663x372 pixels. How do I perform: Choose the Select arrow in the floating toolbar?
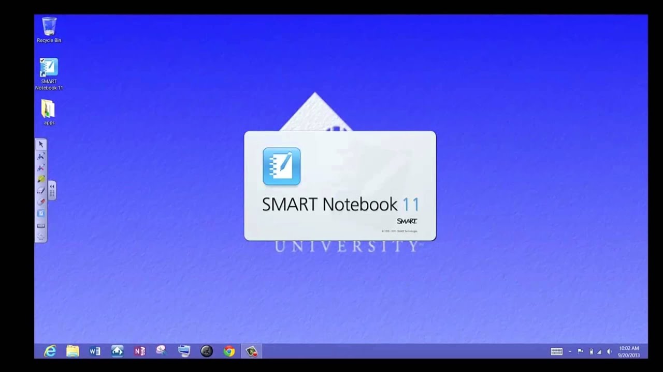click(41, 145)
